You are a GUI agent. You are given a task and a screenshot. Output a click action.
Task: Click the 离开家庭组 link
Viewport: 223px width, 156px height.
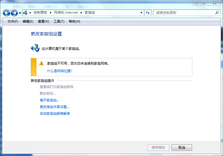click(x=49, y=100)
